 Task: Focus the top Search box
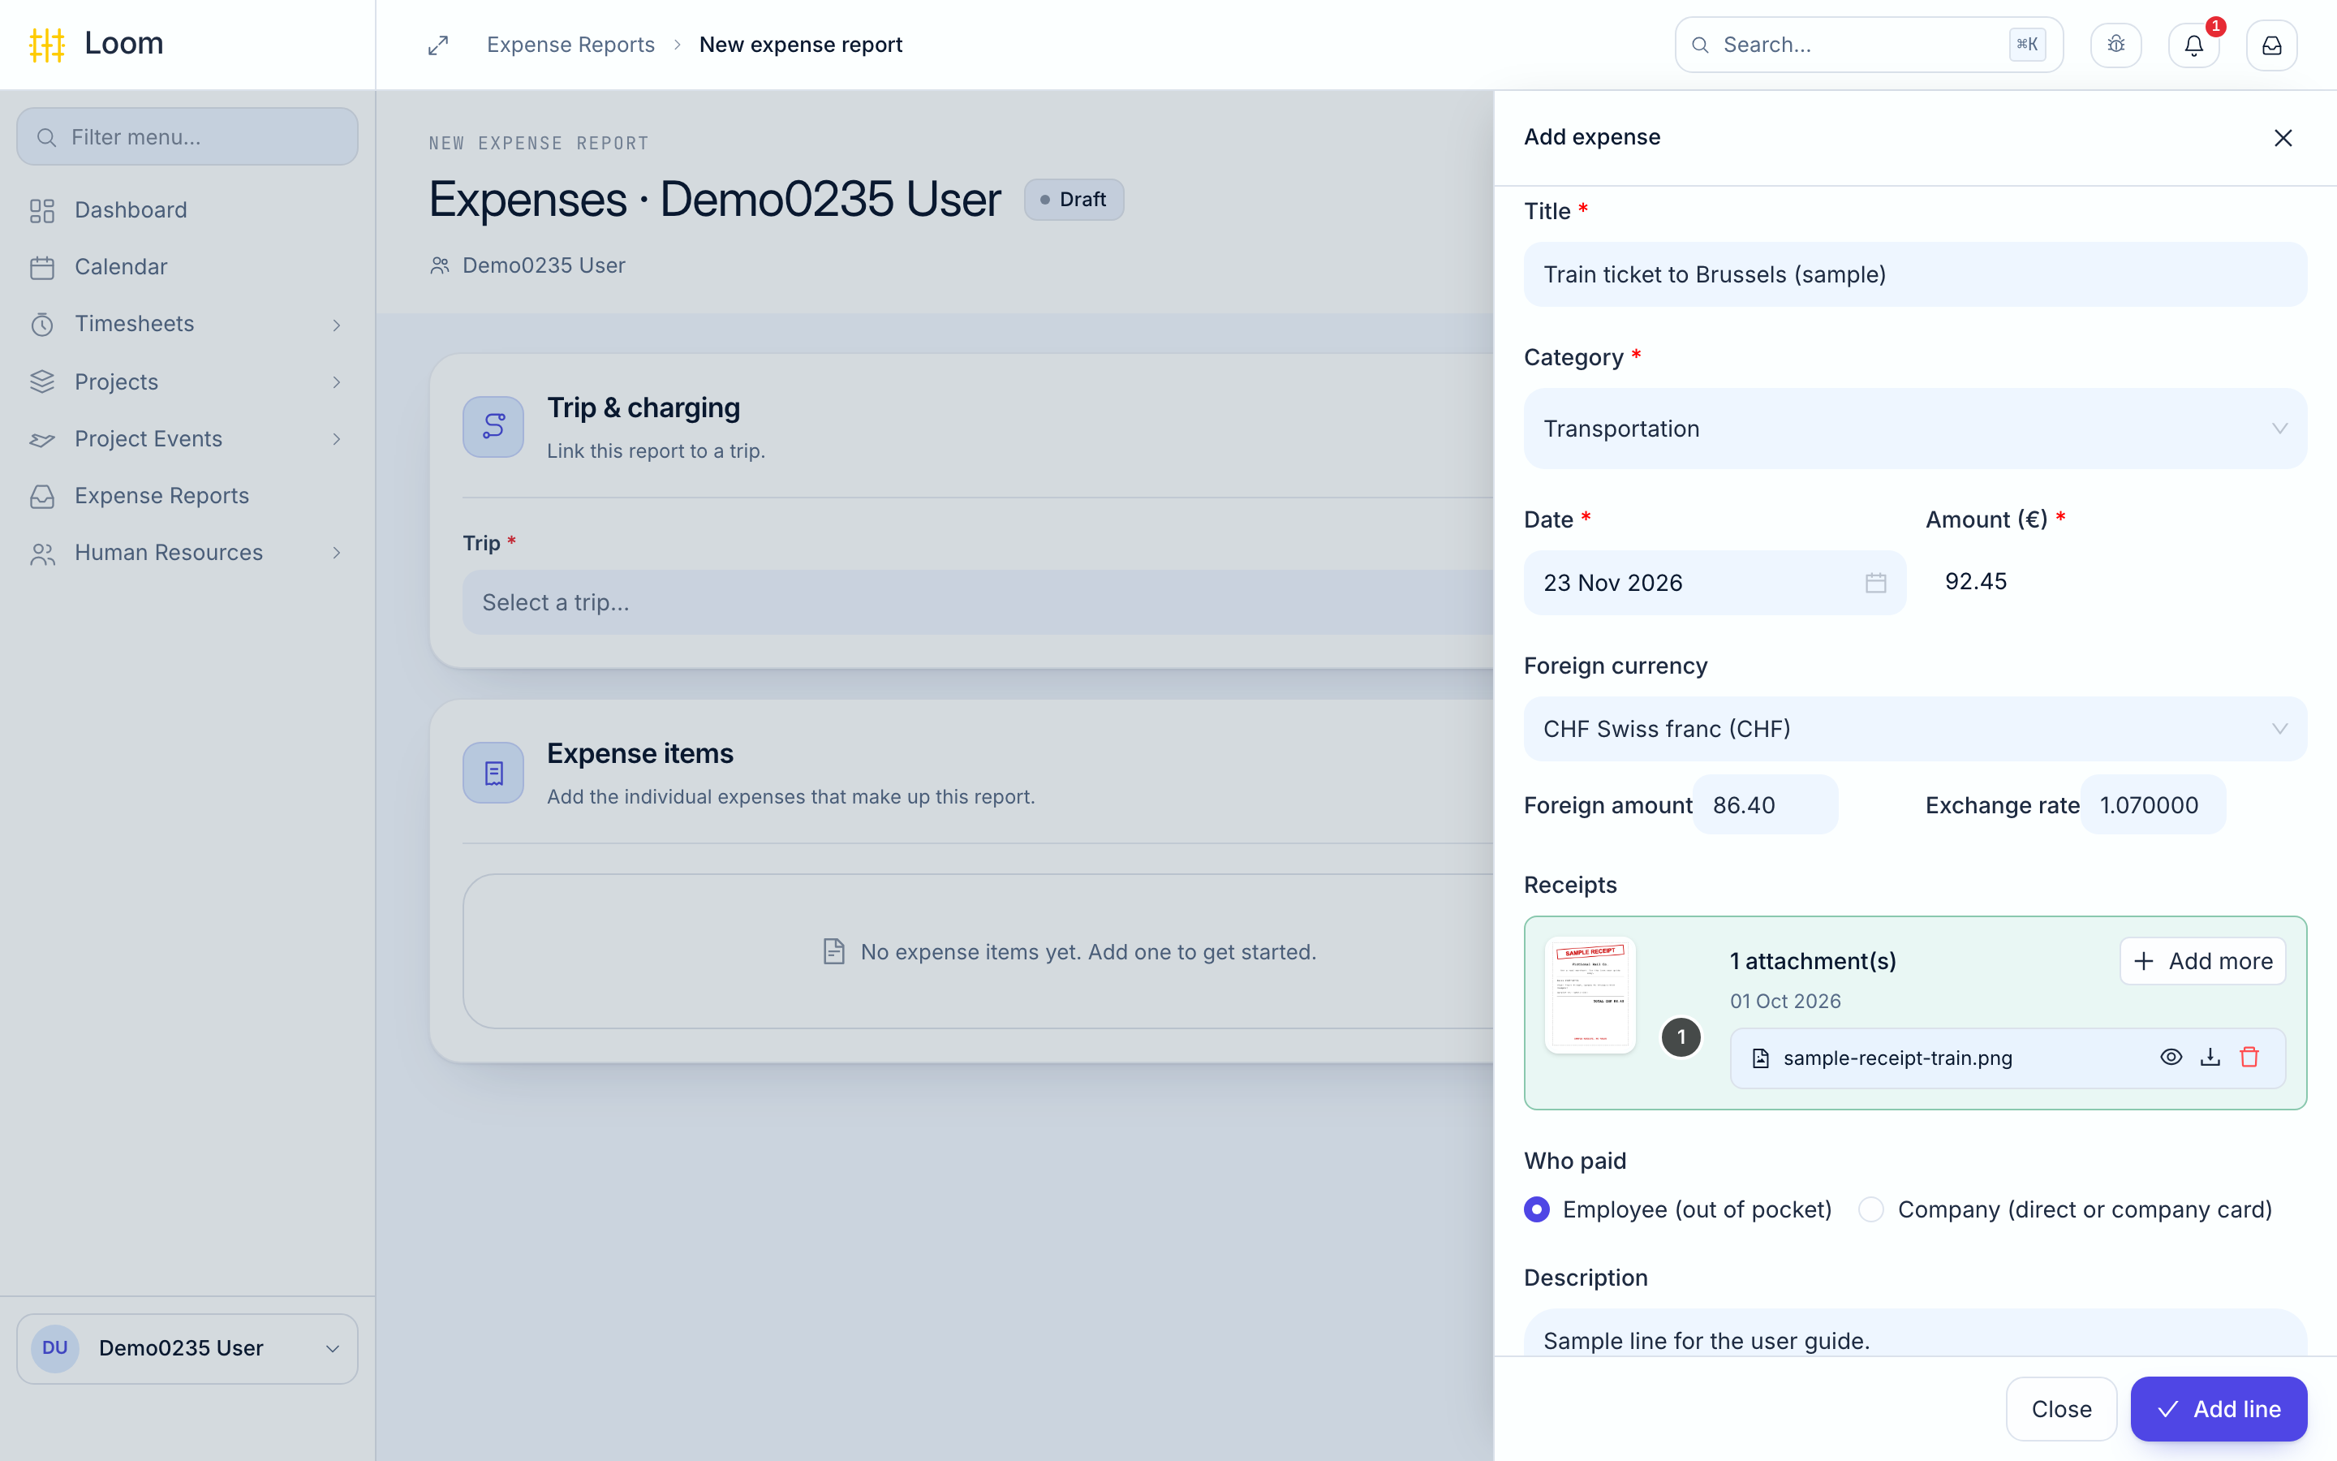tap(1869, 45)
